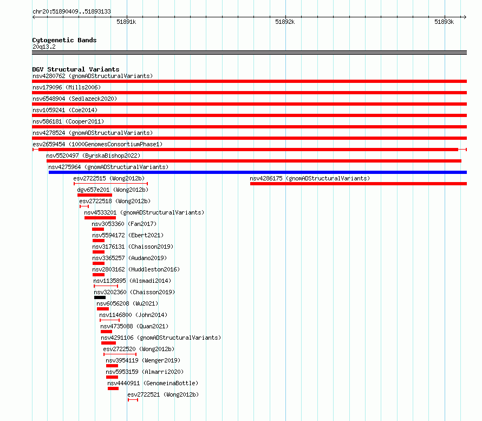Click the nsv4280762 gnomADStructuralVariants label
The height and width of the screenshot is (421, 482).
93,76
